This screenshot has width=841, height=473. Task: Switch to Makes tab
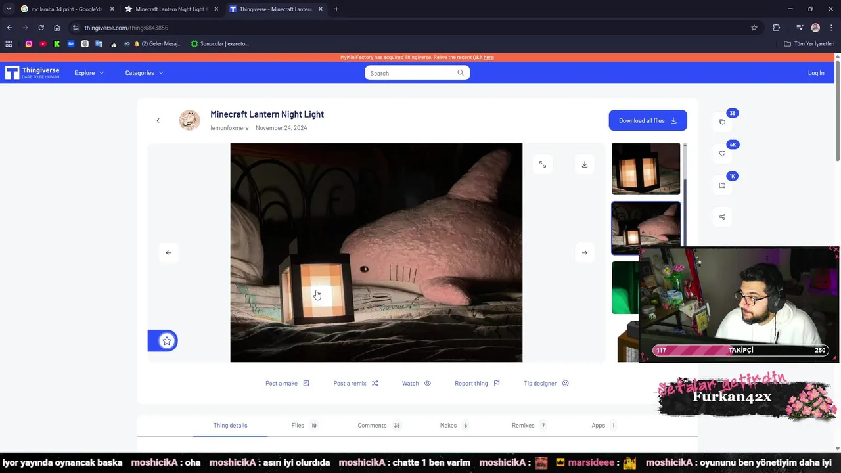pyautogui.click(x=454, y=425)
